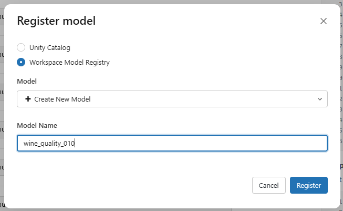Click the chevron arrow in Model dropdown
The width and height of the screenshot is (343, 211).
pos(320,99)
